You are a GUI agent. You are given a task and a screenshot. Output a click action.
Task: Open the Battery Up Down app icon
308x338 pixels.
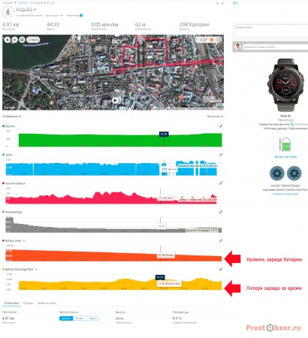tap(285, 144)
